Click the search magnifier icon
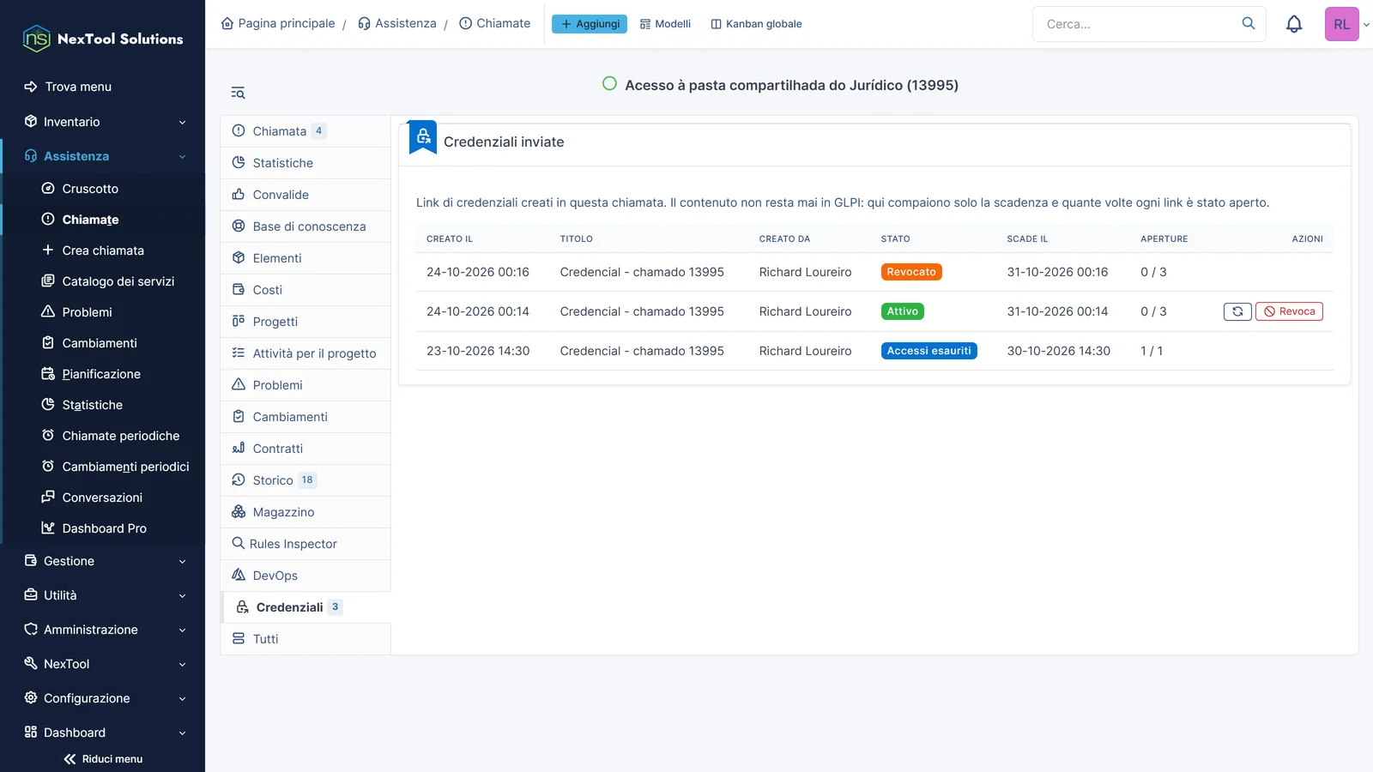 tap(1249, 23)
